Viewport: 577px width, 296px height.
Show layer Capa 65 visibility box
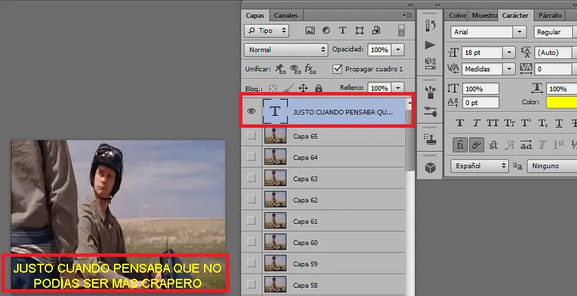tap(251, 136)
